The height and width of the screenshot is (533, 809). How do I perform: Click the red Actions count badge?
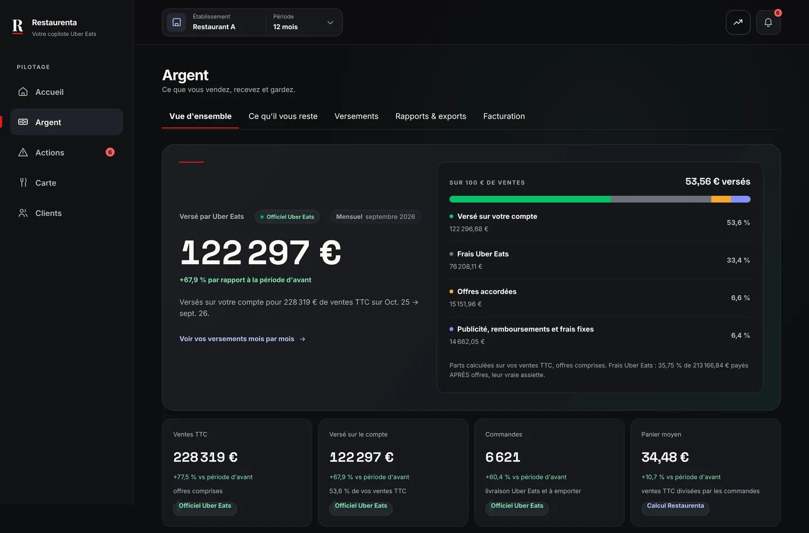[x=110, y=152]
